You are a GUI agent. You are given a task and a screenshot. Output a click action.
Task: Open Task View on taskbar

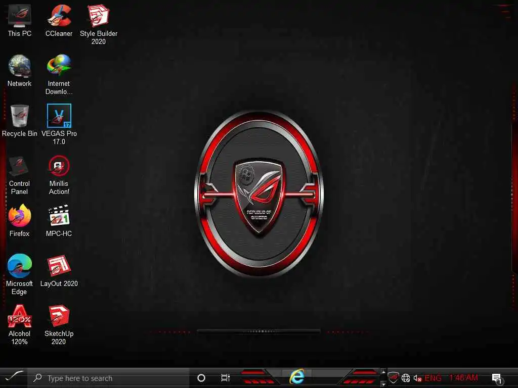coord(225,378)
